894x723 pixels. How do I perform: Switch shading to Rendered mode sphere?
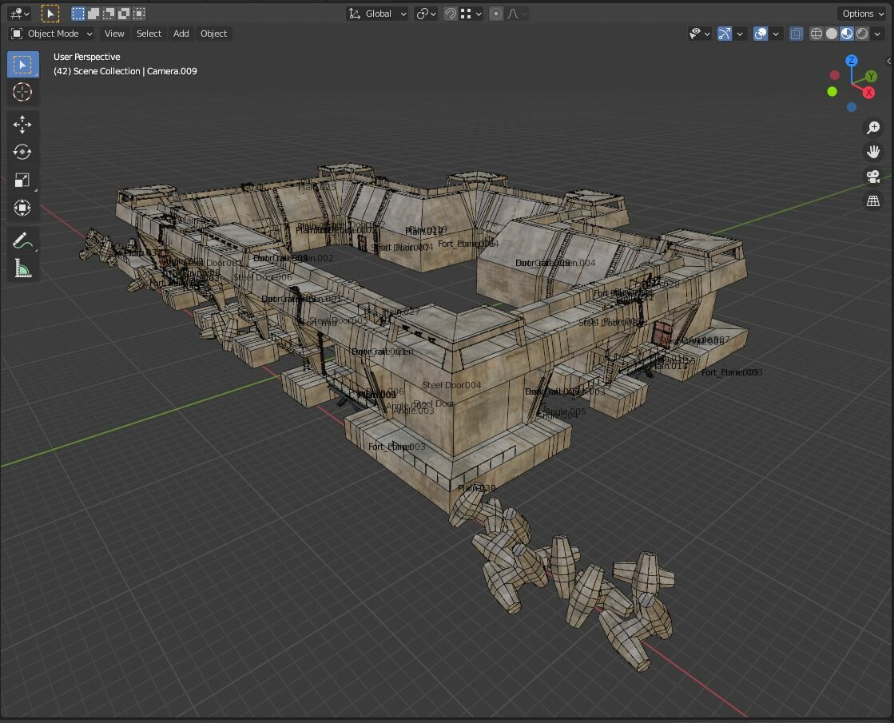tap(861, 33)
